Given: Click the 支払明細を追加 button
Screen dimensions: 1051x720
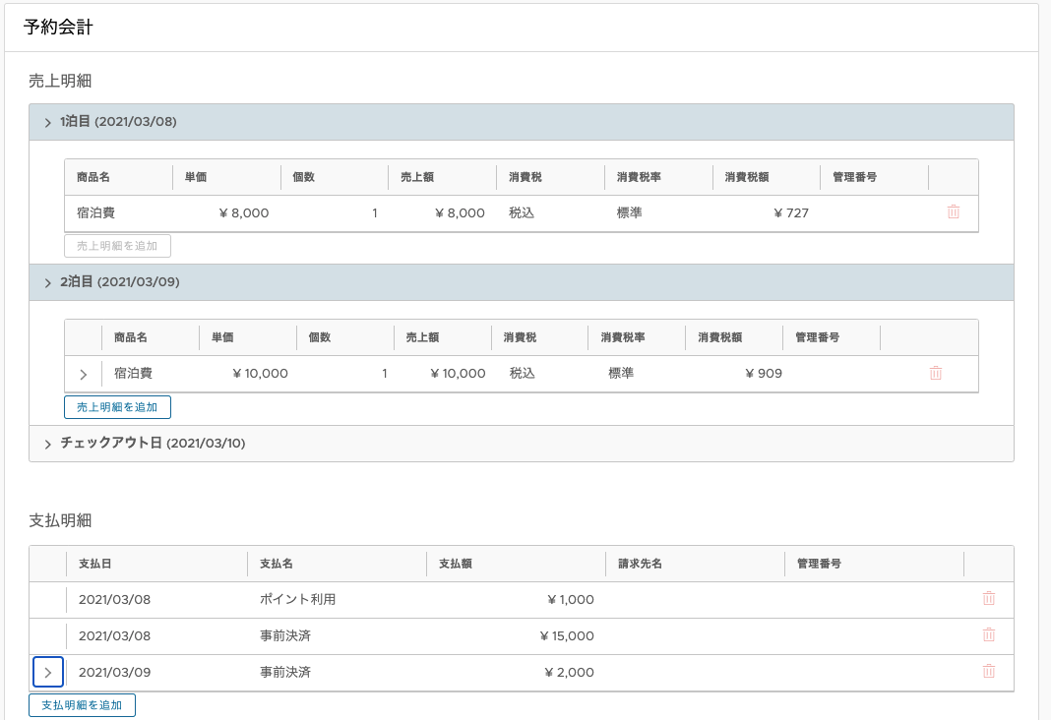Looking at the screenshot, I should point(82,705).
